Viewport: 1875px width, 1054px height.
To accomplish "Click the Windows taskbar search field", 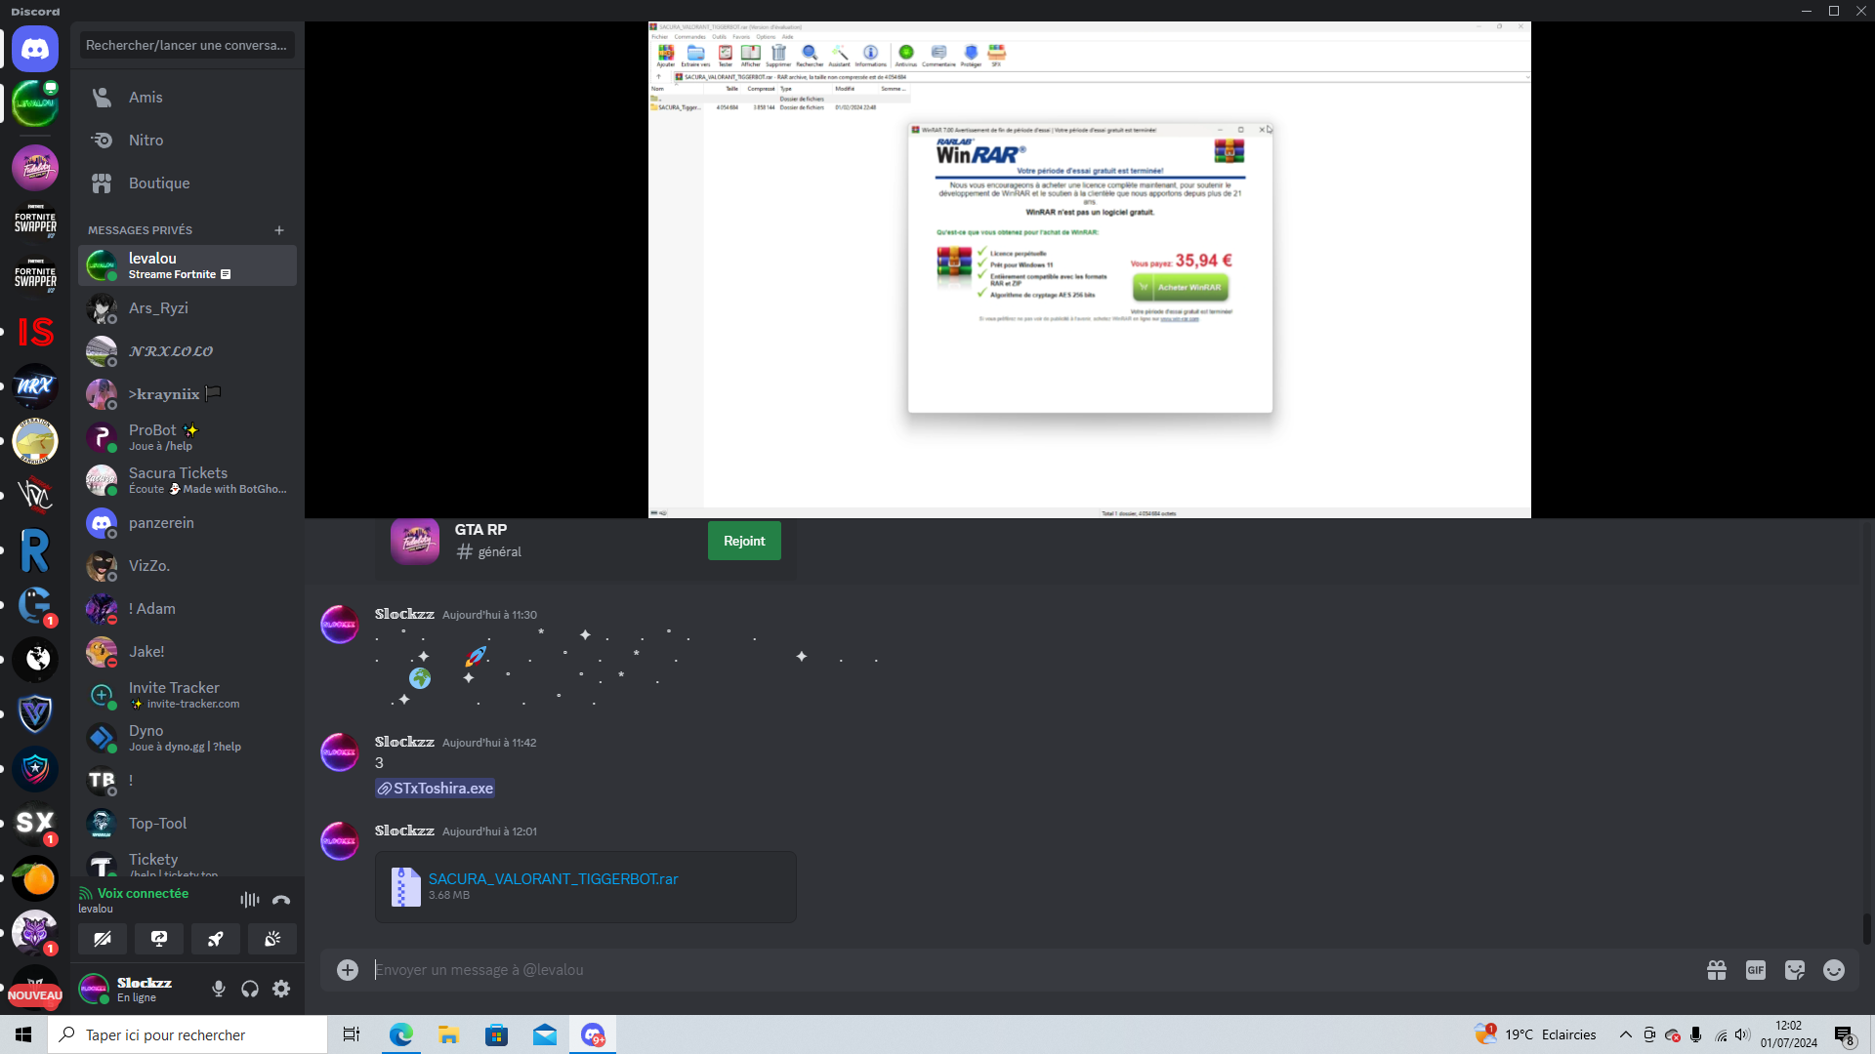I will pyautogui.click(x=187, y=1034).
